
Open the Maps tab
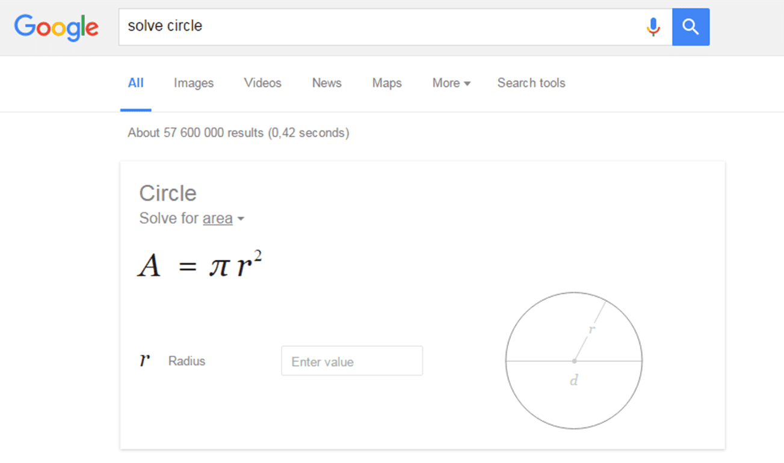(387, 83)
